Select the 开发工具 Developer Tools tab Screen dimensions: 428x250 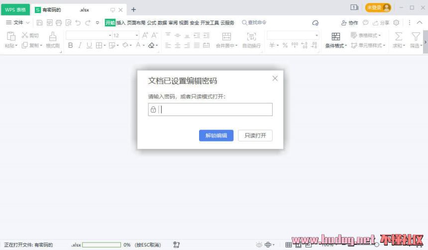point(210,23)
